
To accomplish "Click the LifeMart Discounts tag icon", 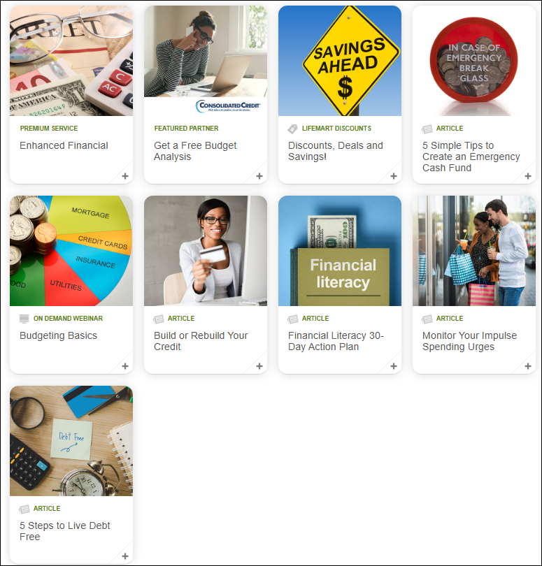I will [x=292, y=129].
